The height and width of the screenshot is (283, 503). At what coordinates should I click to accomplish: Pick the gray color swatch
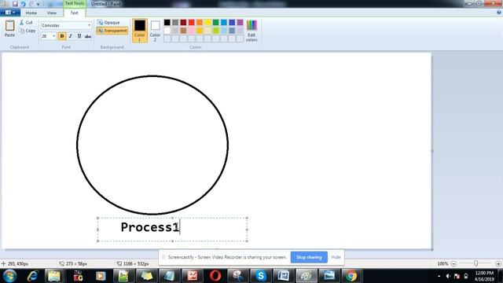175,23
